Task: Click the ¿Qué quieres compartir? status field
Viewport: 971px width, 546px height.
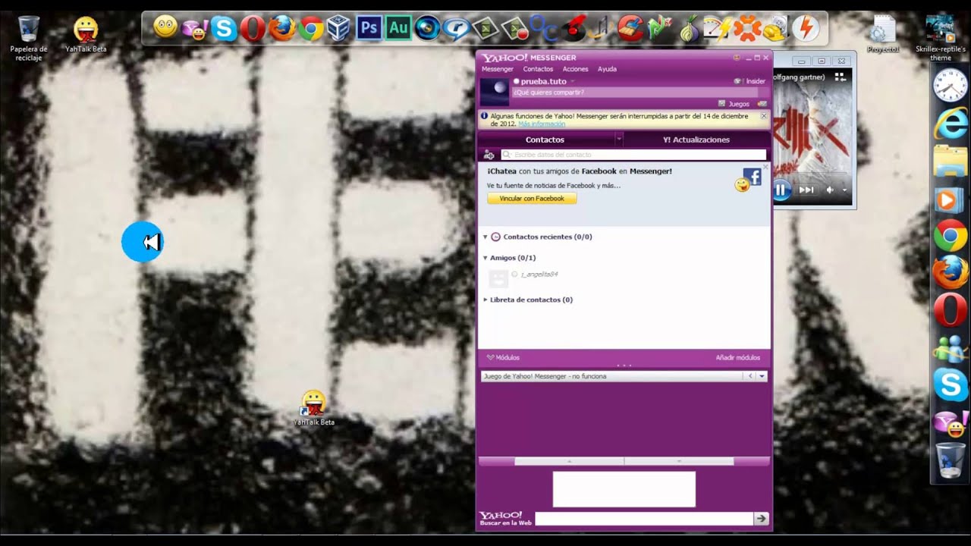Action: [634, 93]
